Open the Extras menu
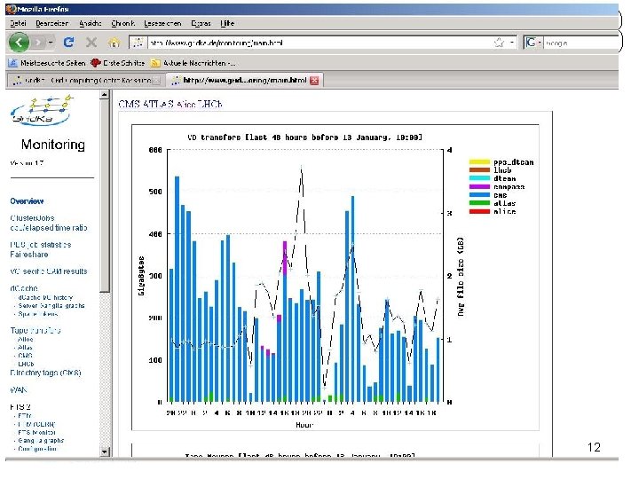This screenshot has width=639, height=479. [x=201, y=23]
